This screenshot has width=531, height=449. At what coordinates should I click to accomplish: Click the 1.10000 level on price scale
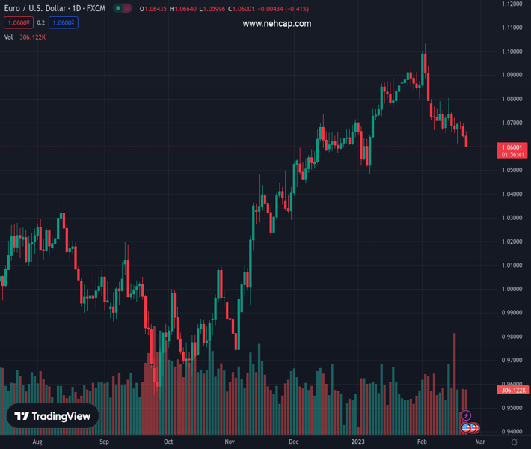tap(512, 52)
